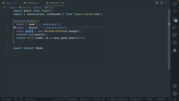Click the src breadcrumb
179x101 pixels.
point(4,8)
